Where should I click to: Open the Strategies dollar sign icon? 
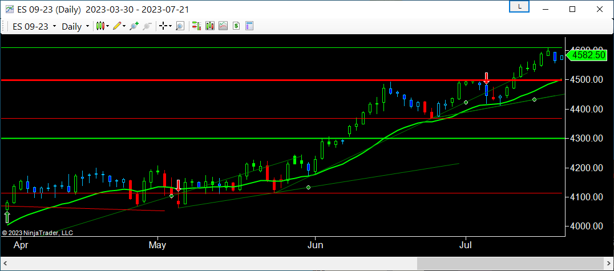[236, 26]
